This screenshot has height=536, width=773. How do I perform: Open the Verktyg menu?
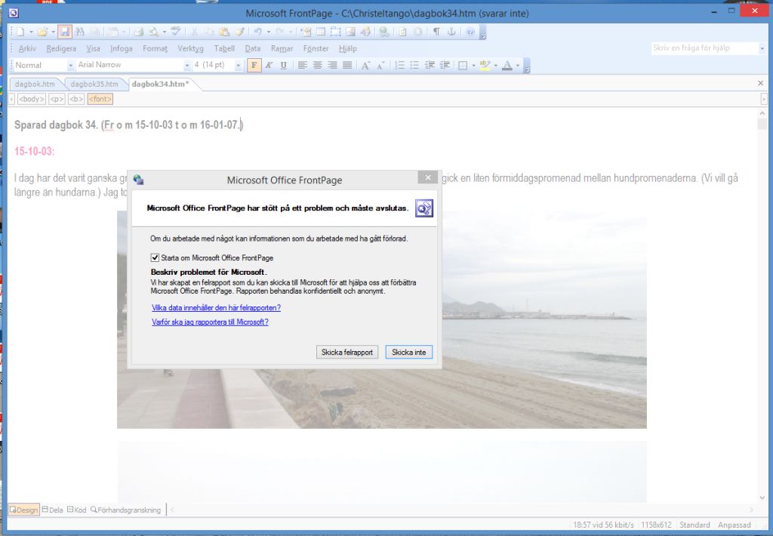190,48
